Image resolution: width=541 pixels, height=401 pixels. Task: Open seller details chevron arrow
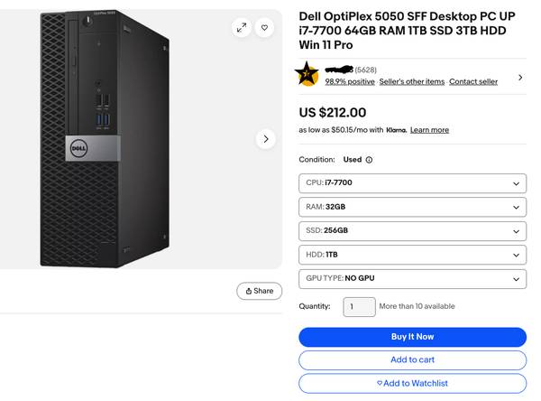[x=520, y=78]
